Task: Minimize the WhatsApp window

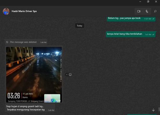Action: coord(140,2)
